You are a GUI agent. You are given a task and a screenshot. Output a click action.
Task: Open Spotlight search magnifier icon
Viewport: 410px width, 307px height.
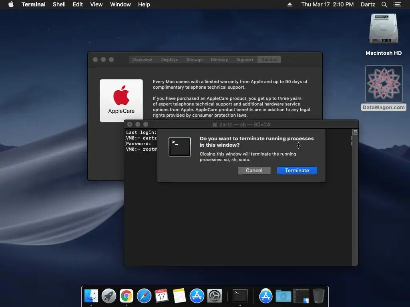click(384, 4)
